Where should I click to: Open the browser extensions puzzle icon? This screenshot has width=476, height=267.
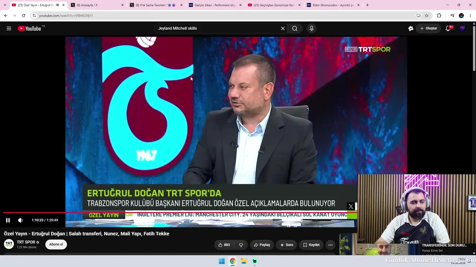point(439,16)
